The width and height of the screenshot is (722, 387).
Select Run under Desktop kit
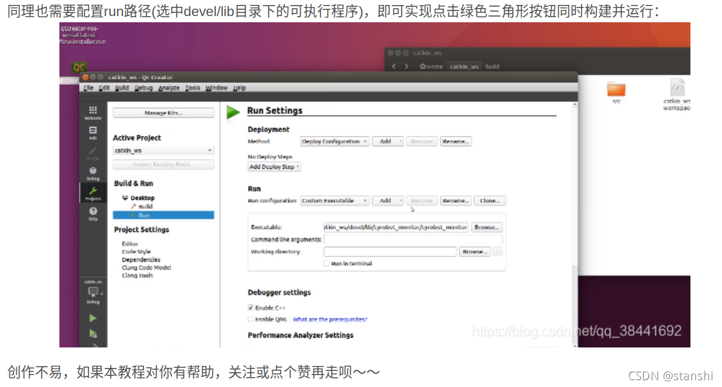163,215
